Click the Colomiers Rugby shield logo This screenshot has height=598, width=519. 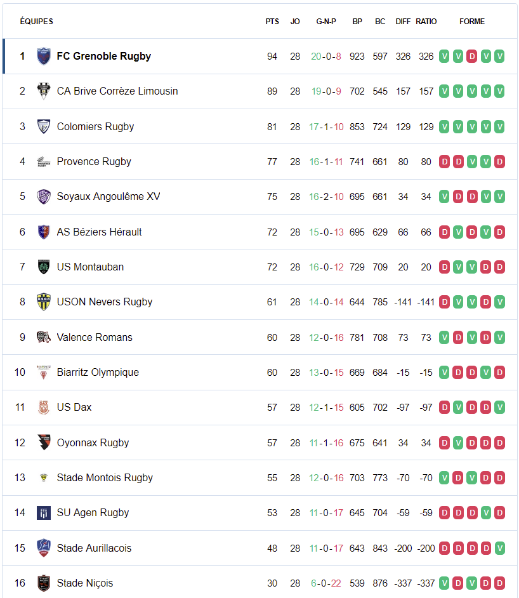click(44, 126)
